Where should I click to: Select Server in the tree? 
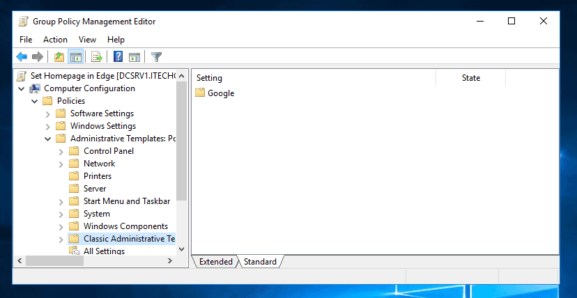click(x=95, y=188)
